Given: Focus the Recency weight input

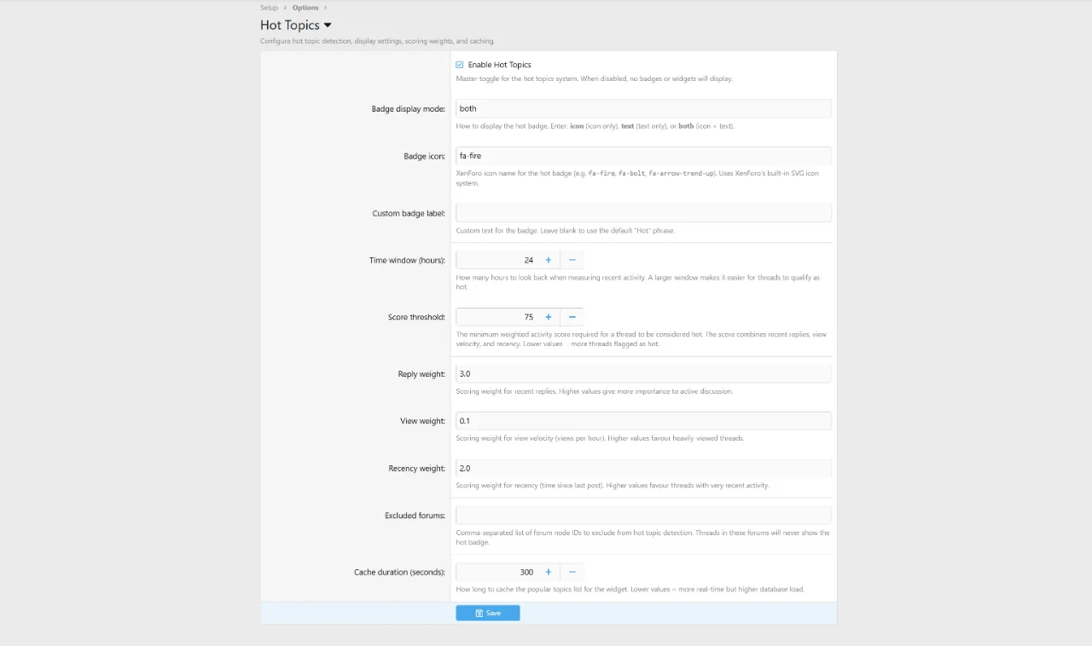Looking at the screenshot, I should [x=642, y=468].
